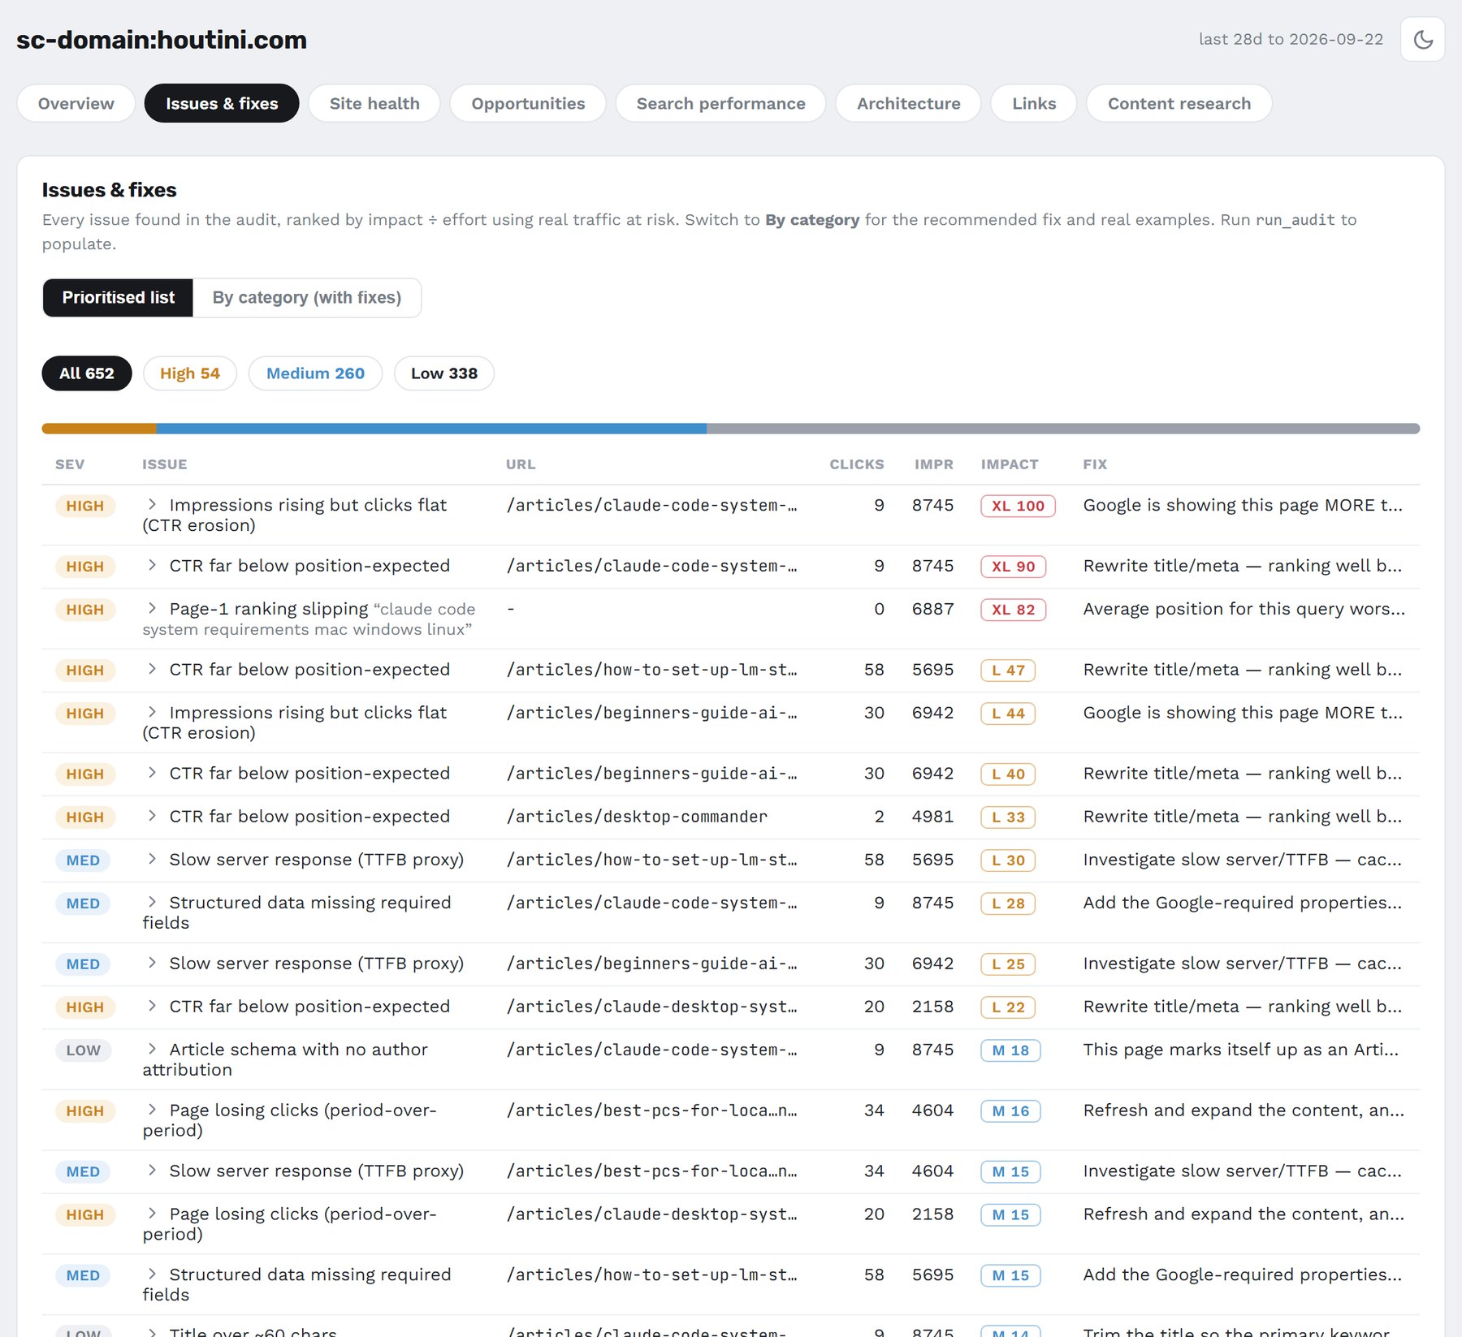This screenshot has width=1462, height=1337.
Task: Click the /articles/desktop-commander URL
Action: click(637, 817)
